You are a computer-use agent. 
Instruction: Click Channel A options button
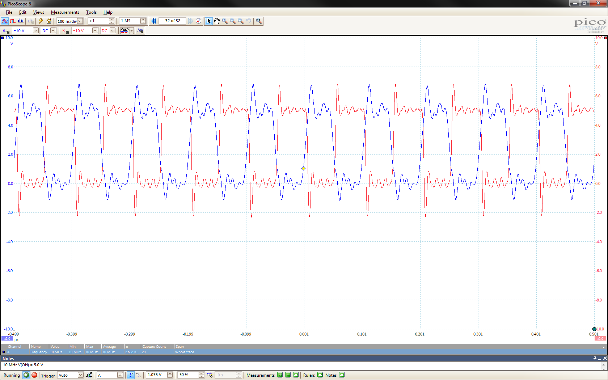tap(6, 31)
